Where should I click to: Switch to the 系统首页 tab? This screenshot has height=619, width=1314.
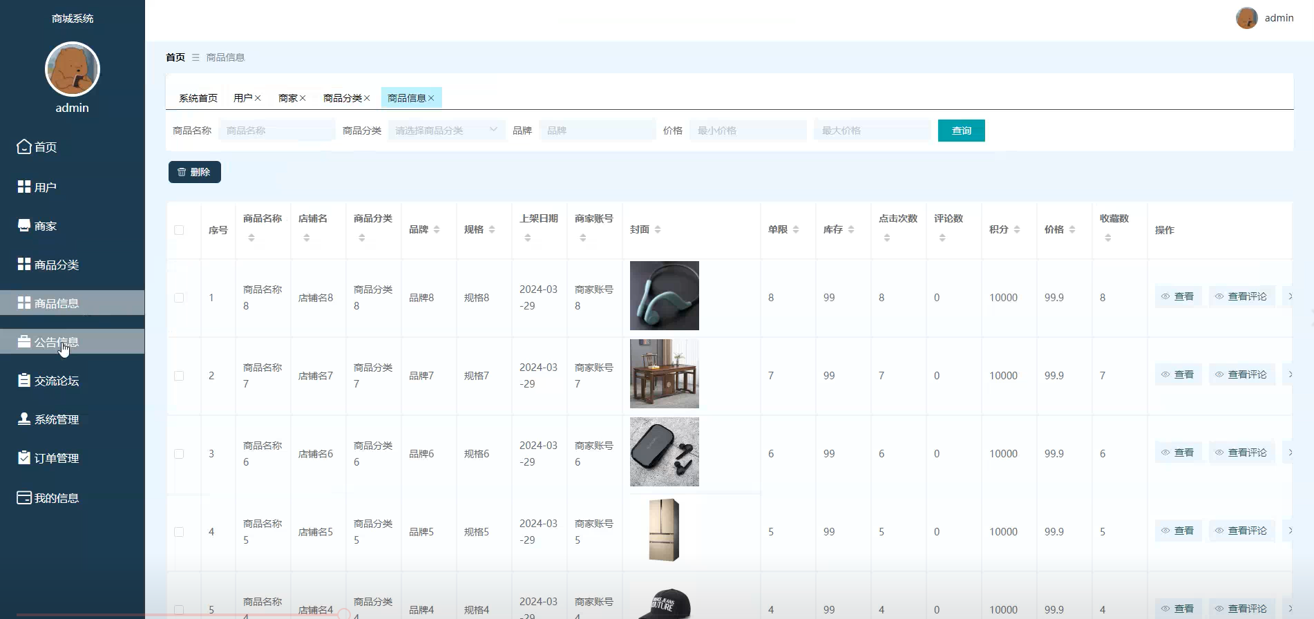198,98
